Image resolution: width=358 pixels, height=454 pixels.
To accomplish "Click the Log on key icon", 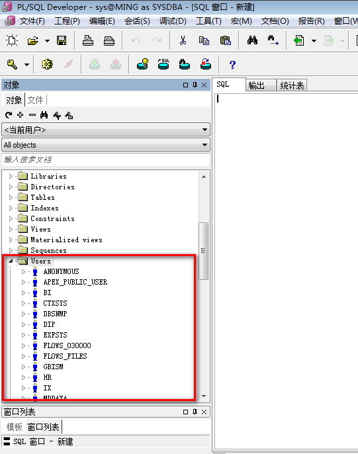I will click(12, 64).
